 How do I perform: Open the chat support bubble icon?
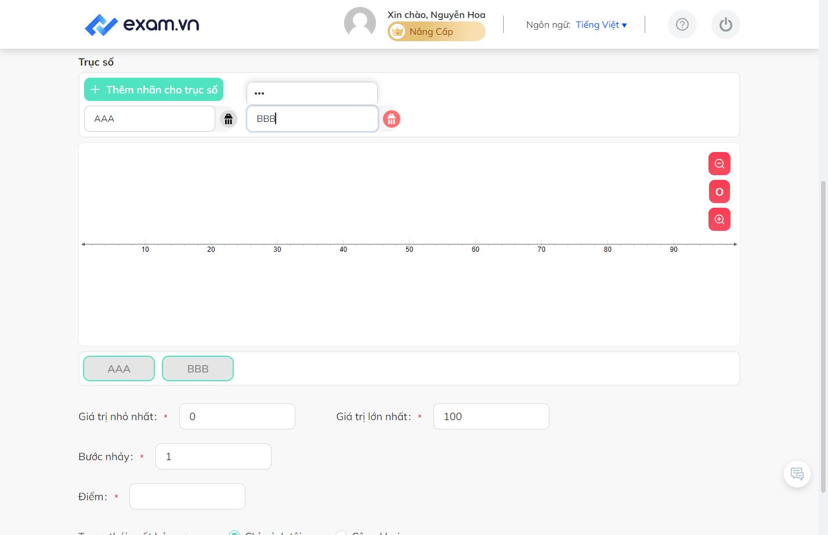pyautogui.click(x=797, y=474)
